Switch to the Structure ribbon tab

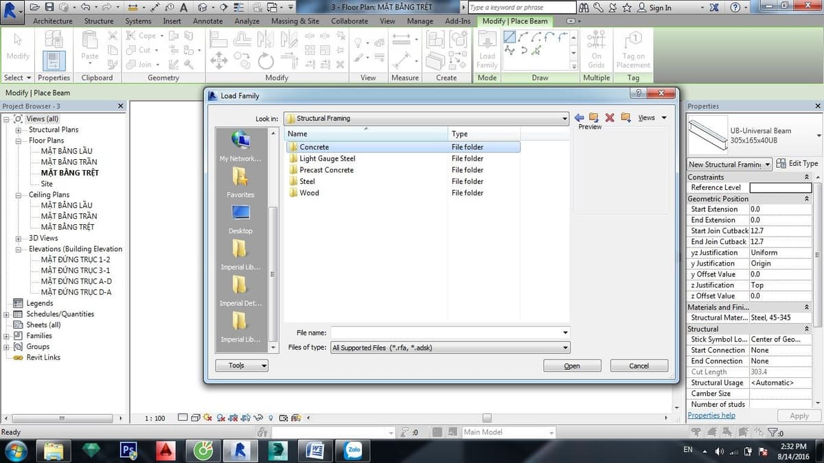[99, 21]
